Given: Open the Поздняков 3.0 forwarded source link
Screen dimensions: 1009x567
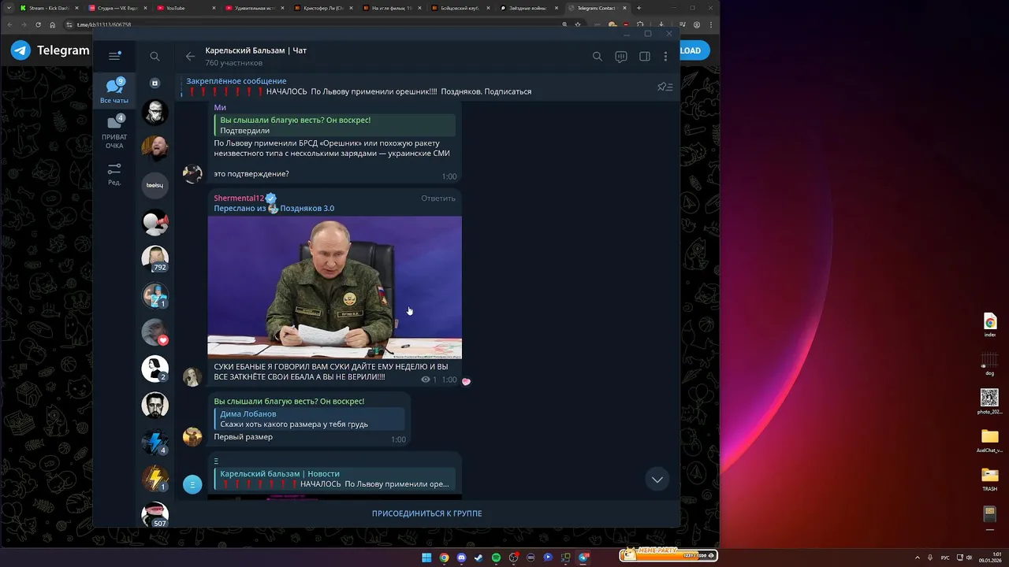Looking at the screenshot, I should 307,209.
